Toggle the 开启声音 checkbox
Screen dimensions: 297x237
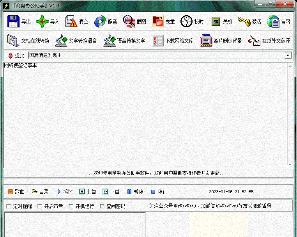pos(40,206)
